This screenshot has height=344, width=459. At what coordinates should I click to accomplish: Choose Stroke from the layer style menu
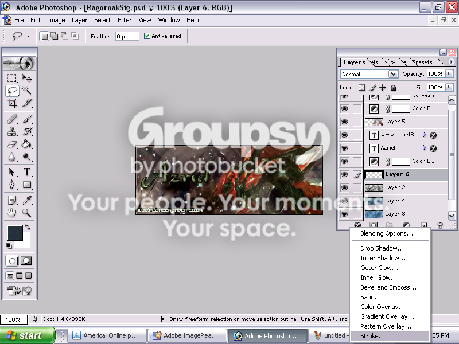(391, 336)
